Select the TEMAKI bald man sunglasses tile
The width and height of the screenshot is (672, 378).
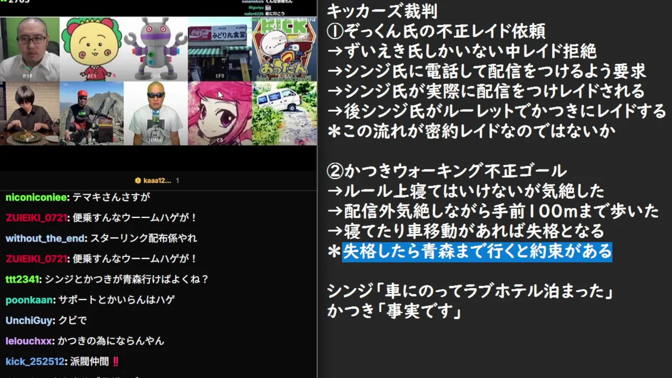click(156, 113)
